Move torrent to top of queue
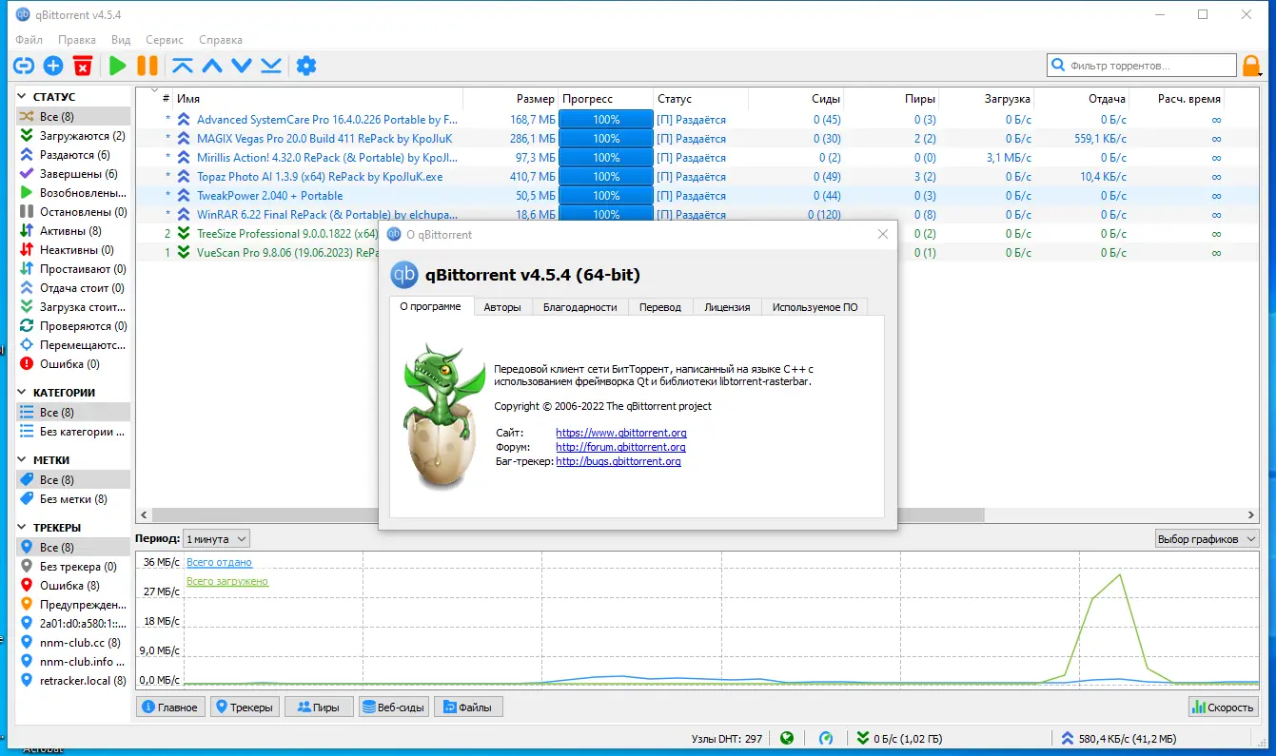Image resolution: width=1276 pixels, height=756 pixels. tap(183, 66)
